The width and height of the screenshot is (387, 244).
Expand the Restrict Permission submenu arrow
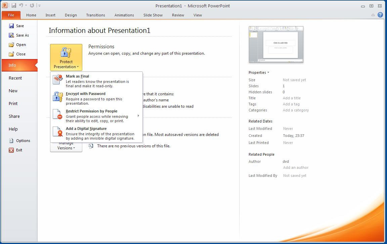138,115
